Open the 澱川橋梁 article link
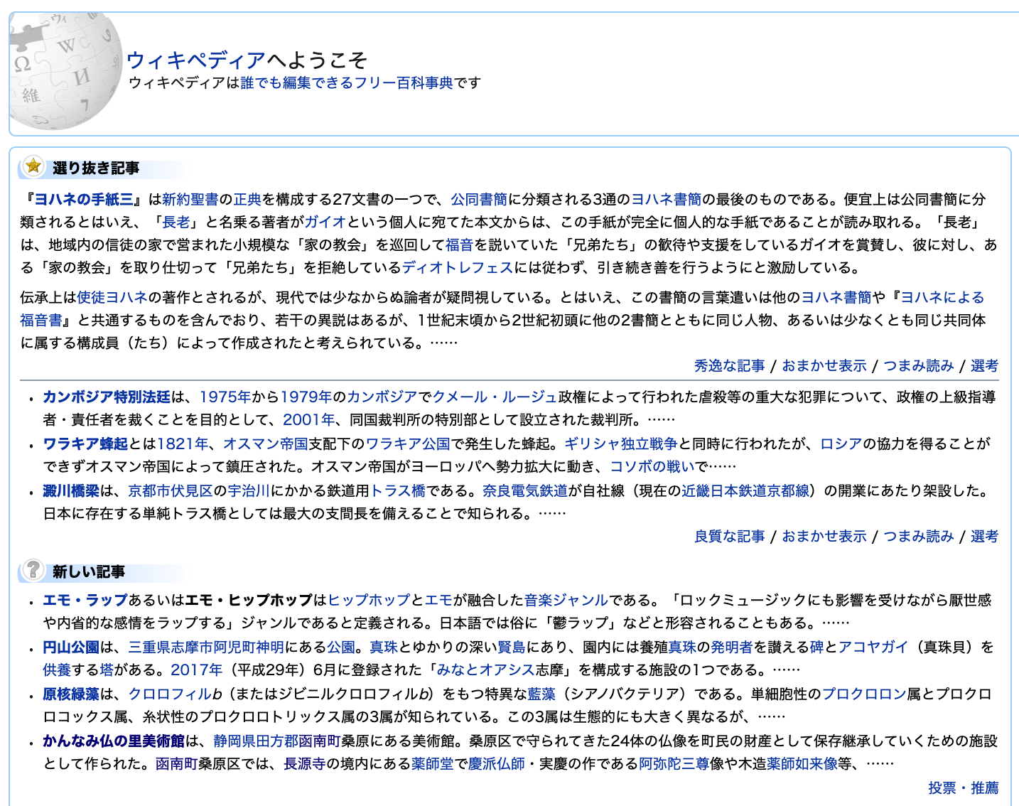This screenshot has height=806, width=1019. pyautogui.click(x=71, y=491)
